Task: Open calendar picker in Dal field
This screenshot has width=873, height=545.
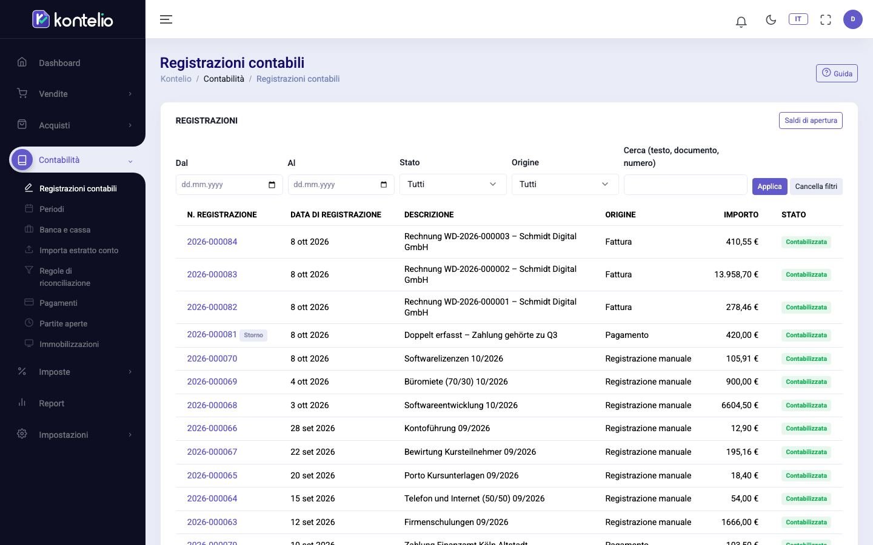Action: (x=272, y=185)
